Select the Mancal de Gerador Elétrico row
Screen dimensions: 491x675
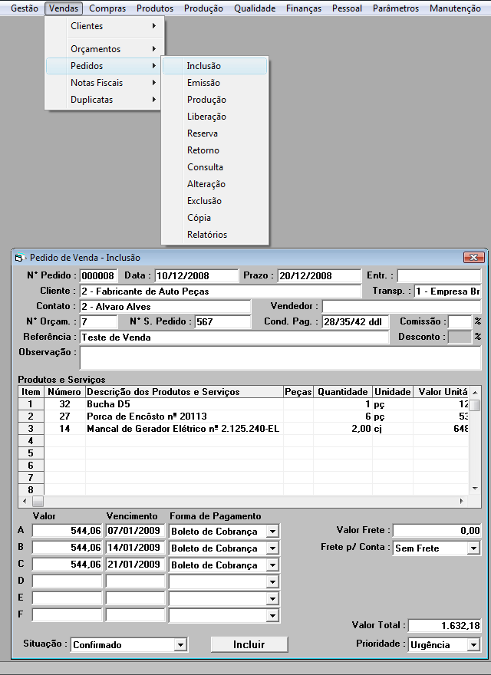[243, 428]
